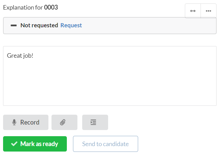221x157 pixels.
Task: Select the 'Not requested' status label
Action: click(39, 25)
